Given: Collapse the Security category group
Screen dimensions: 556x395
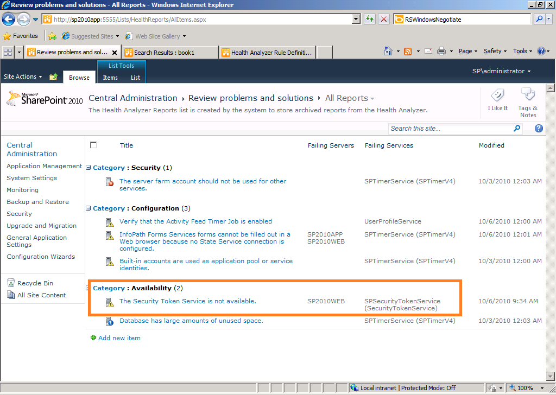Looking at the screenshot, I should click(x=89, y=168).
